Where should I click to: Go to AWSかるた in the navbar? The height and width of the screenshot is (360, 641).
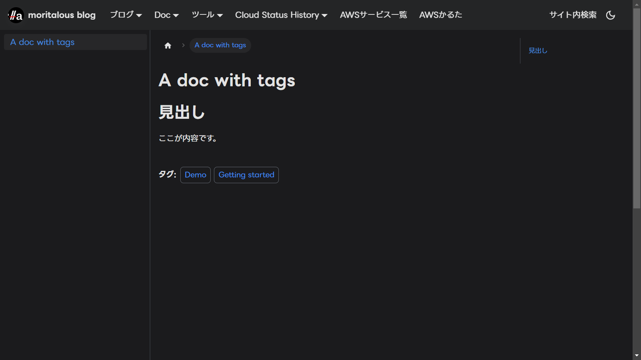coord(440,15)
